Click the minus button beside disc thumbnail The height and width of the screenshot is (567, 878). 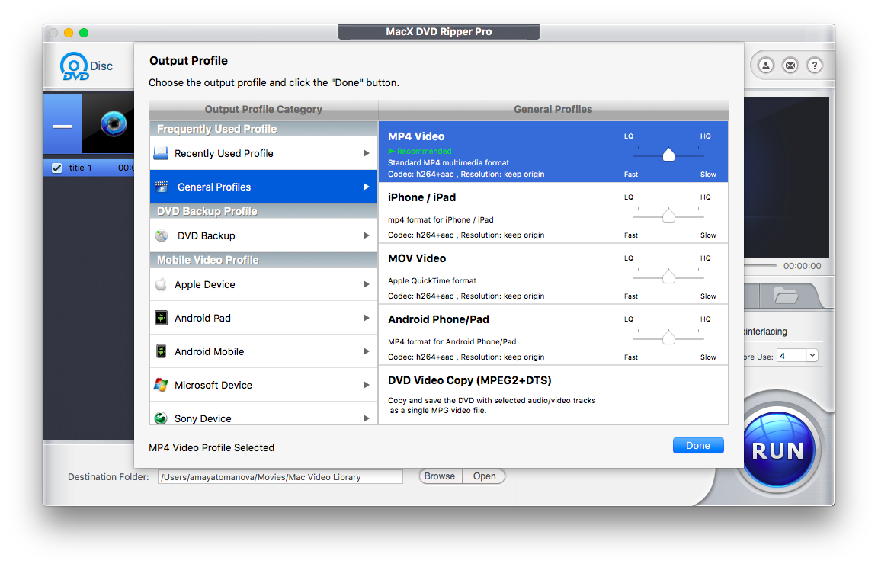click(62, 126)
